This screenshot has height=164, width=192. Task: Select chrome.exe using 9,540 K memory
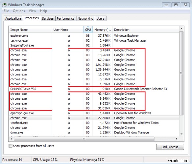point(94,99)
